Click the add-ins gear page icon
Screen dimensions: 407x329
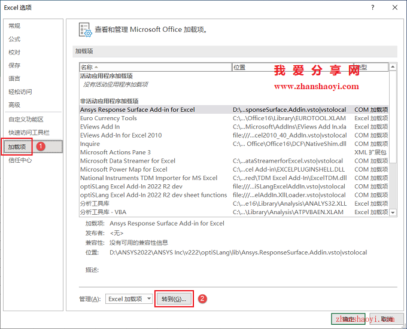[85, 30]
